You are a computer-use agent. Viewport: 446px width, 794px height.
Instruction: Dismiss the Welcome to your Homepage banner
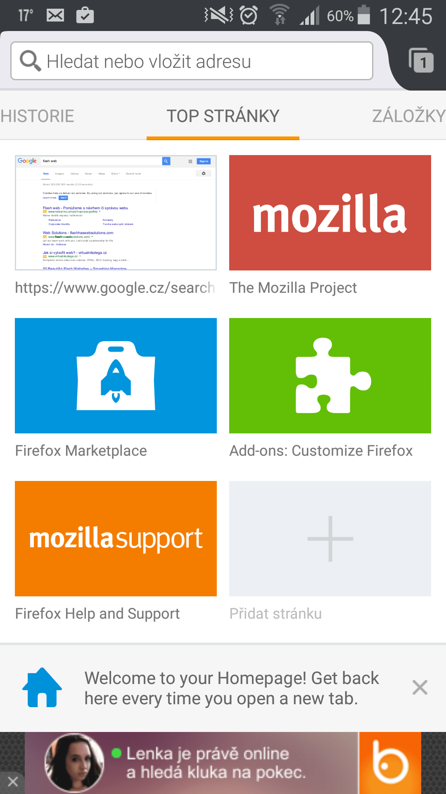pyautogui.click(x=420, y=687)
